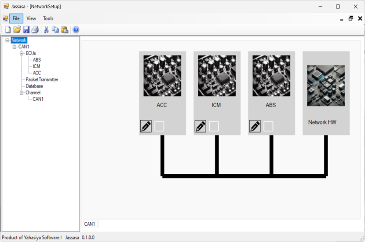Image resolution: width=365 pixels, height=242 pixels.
Task: Open the File menu
Action: [16, 18]
